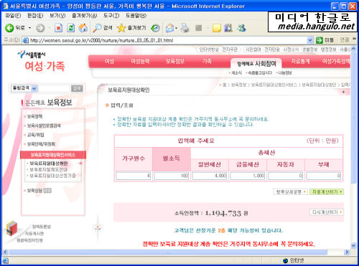Open Favorites (즐겨찾기) star toolbar button
359x266 pixels.
(131, 28)
